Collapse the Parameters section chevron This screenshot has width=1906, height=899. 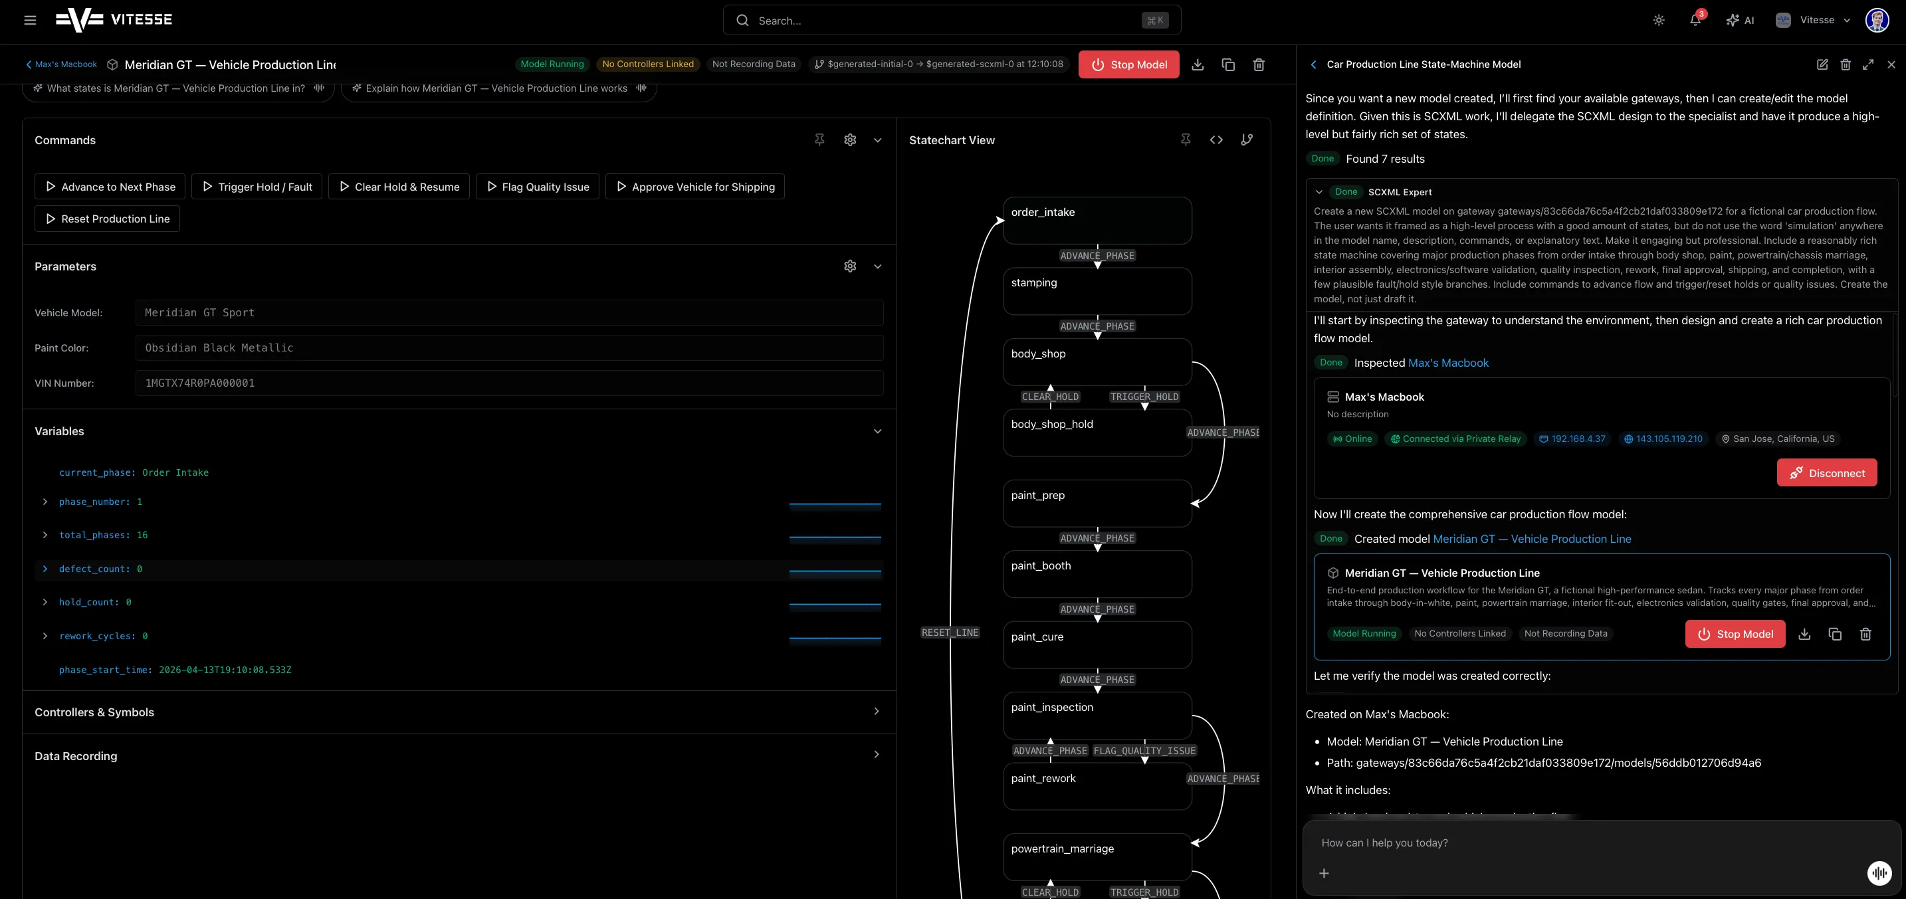[877, 266]
